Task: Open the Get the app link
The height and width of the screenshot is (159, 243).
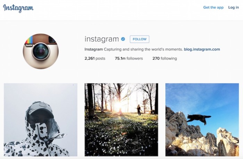Action: (x=213, y=7)
